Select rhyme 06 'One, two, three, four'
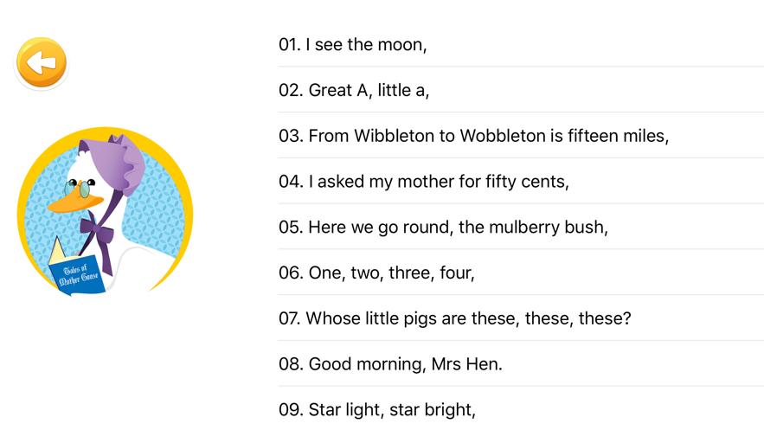This screenshot has width=764, height=430. (x=376, y=273)
